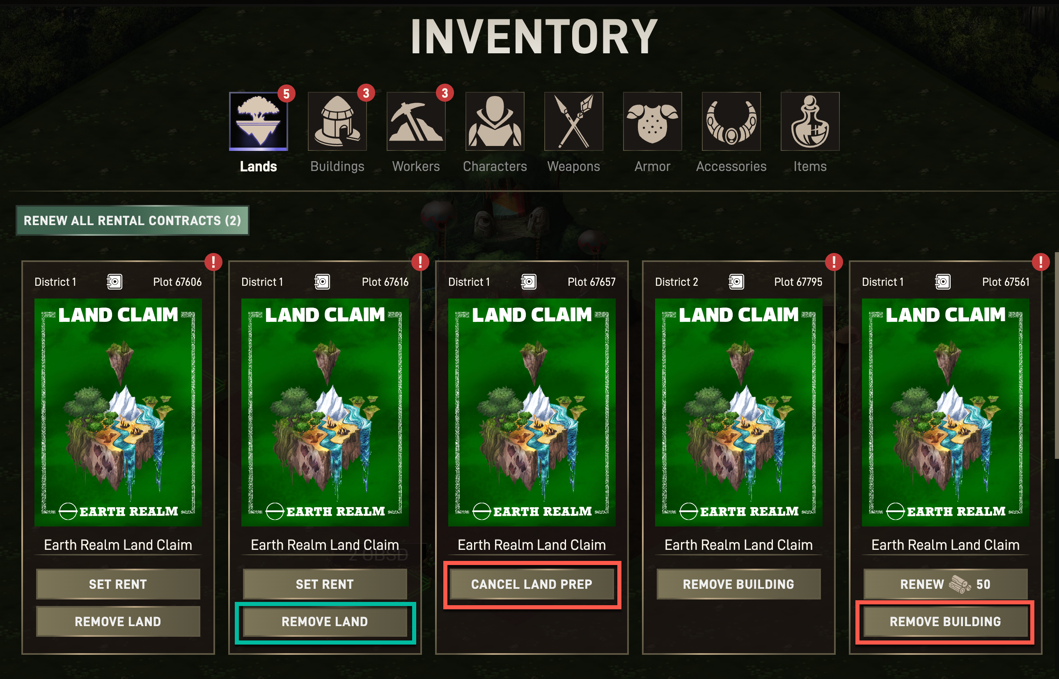Open the Armor chestplate icon
The height and width of the screenshot is (679, 1059).
(x=653, y=121)
